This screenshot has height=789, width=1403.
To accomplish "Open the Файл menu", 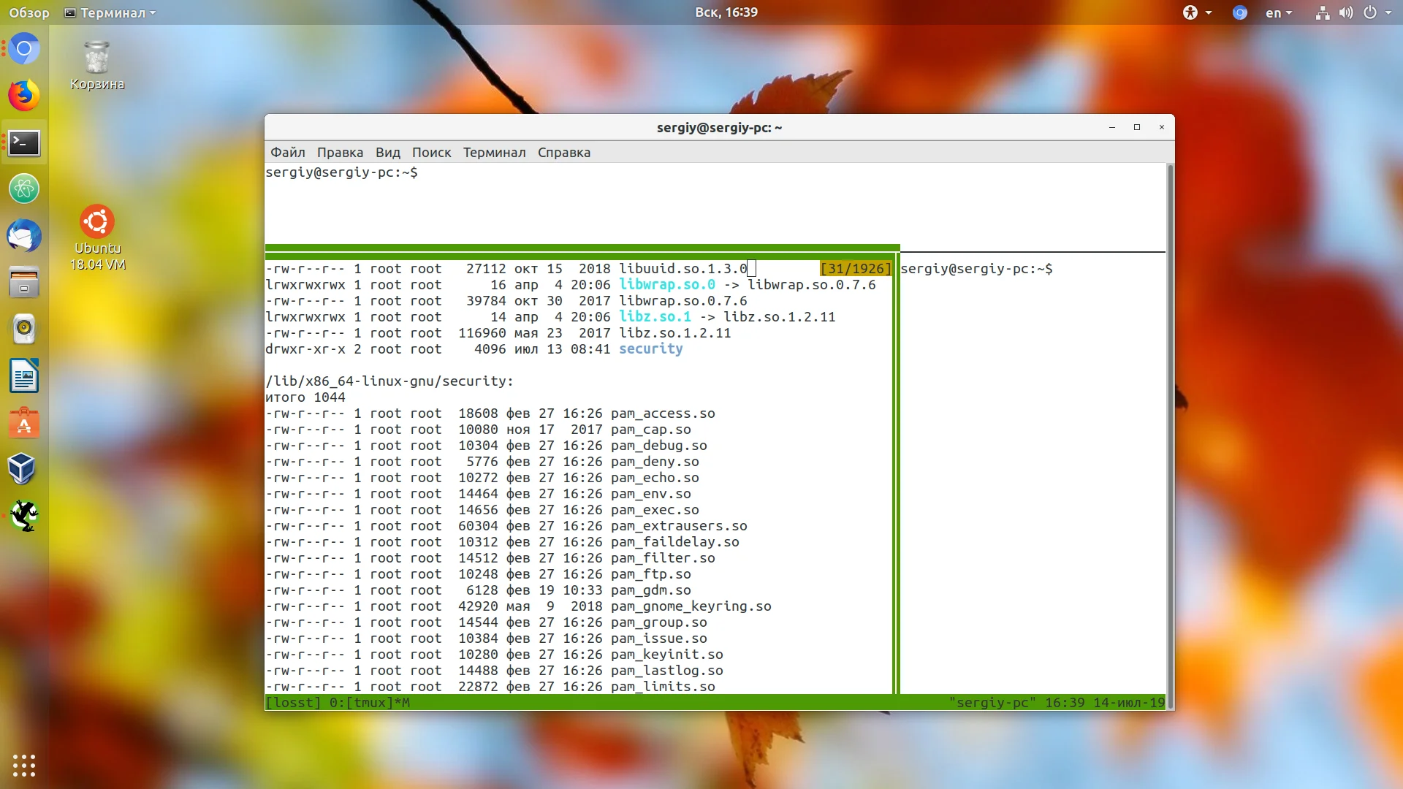I will tap(287, 152).
